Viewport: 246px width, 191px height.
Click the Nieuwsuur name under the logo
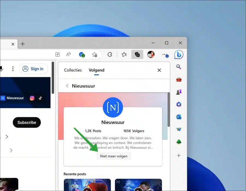click(113, 122)
